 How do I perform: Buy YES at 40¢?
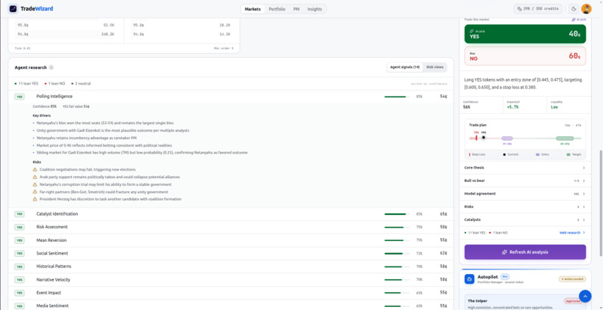pos(525,34)
